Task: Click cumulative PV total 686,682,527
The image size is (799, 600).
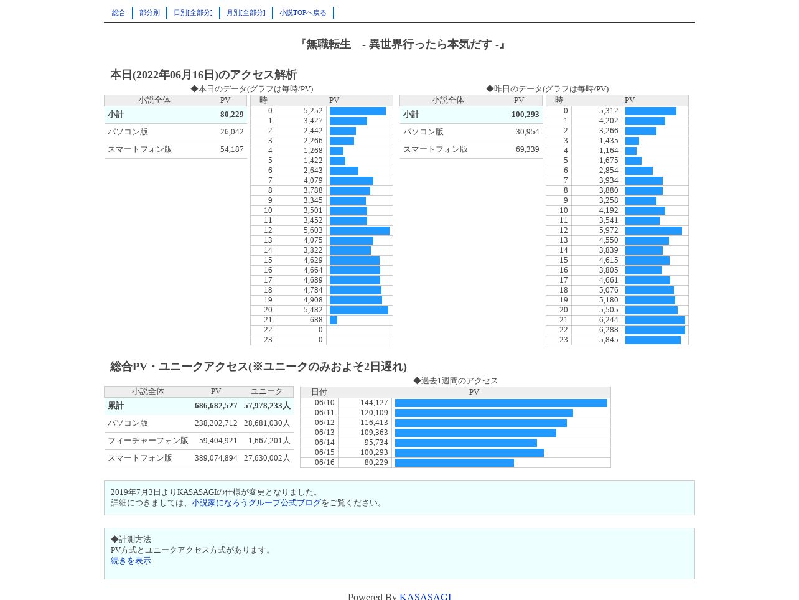Action: click(216, 406)
